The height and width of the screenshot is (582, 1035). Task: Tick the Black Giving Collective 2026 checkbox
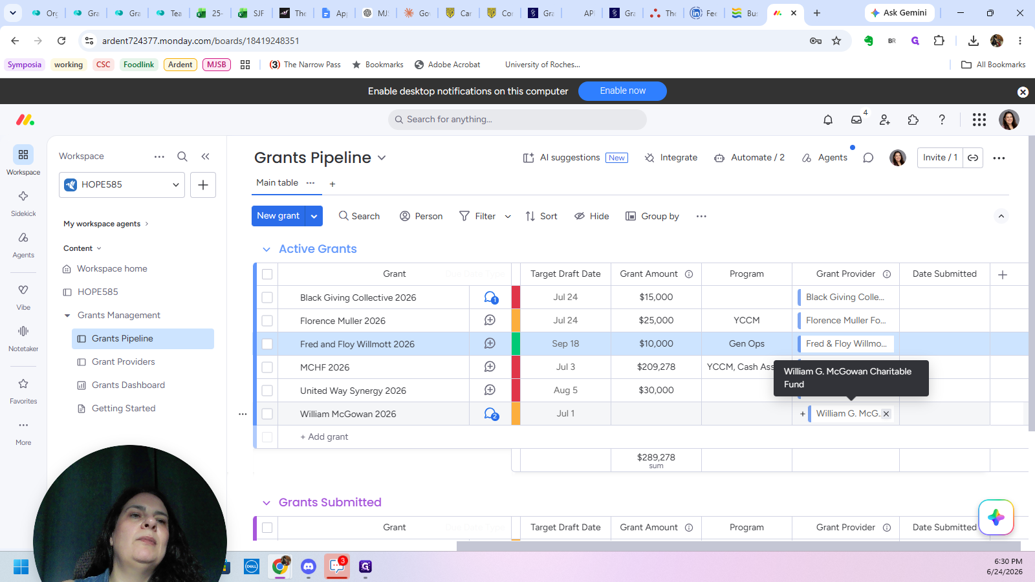pos(267,297)
